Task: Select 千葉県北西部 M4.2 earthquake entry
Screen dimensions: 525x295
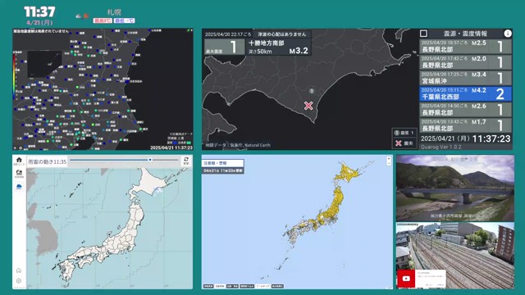Action: click(465, 93)
